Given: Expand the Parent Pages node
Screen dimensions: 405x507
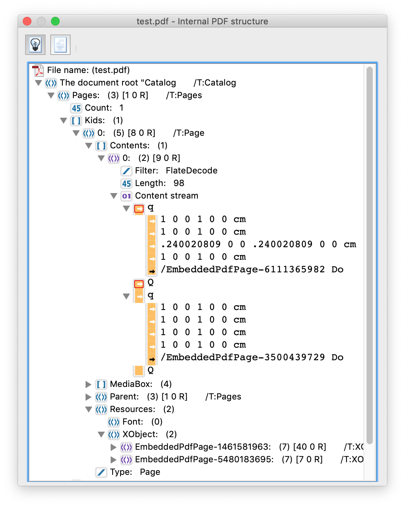Looking at the screenshot, I should [x=88, y=397].
